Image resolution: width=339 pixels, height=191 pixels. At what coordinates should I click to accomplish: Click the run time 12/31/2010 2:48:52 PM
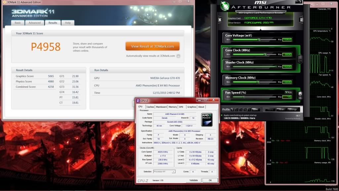click(x=166, y=93)
